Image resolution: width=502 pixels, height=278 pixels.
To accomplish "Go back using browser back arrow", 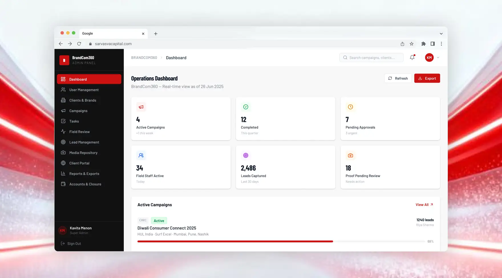I will [60, 44].
